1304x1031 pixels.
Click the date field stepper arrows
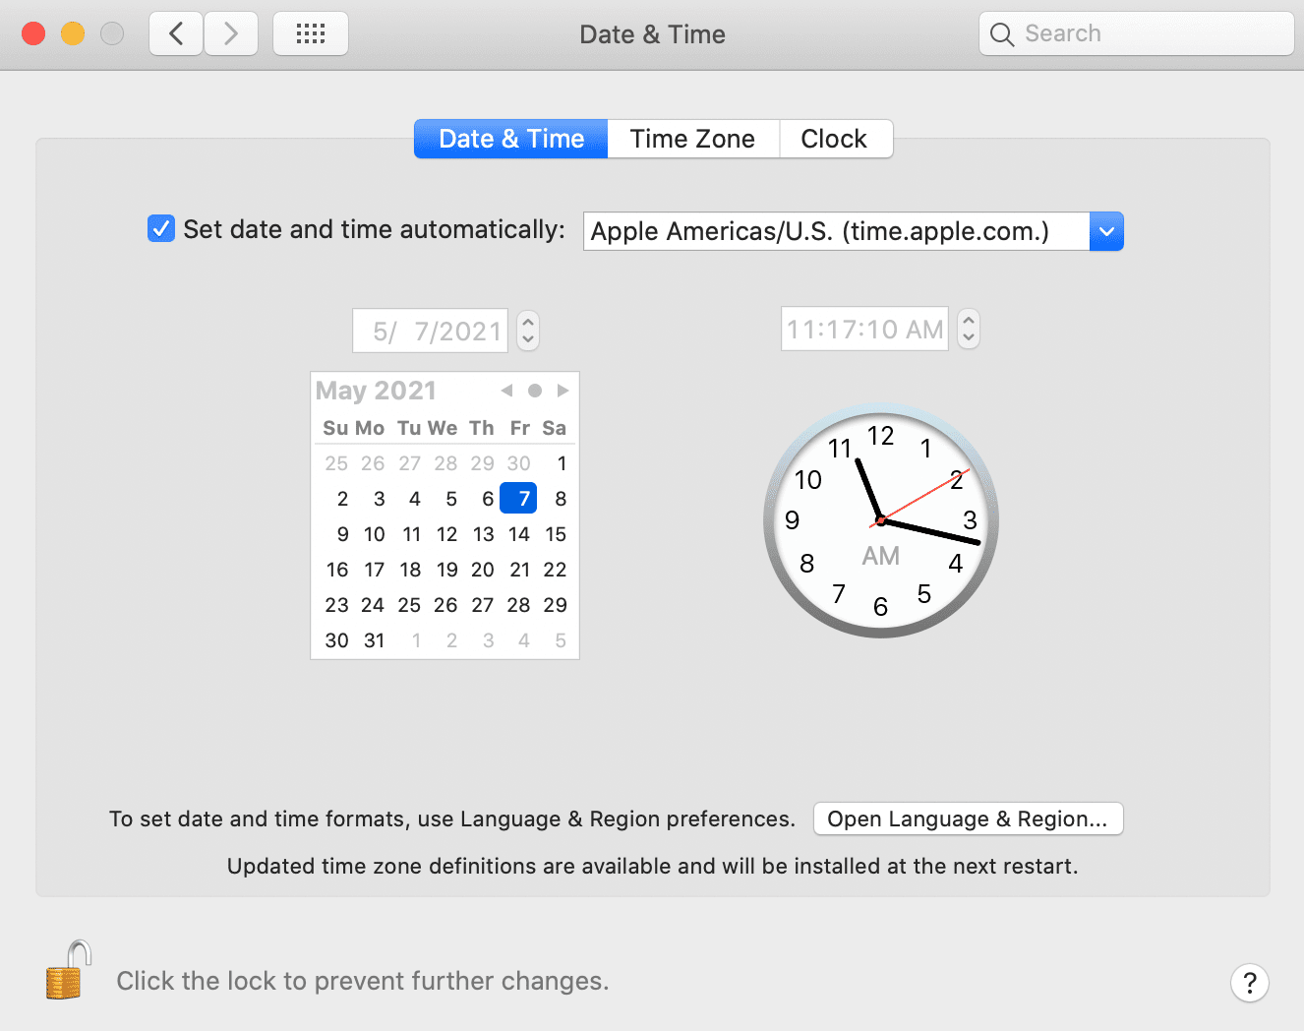point(528,331)
